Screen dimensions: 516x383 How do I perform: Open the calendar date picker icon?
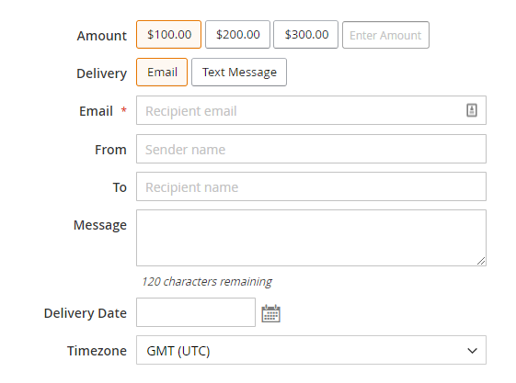[x=270, y=313]
